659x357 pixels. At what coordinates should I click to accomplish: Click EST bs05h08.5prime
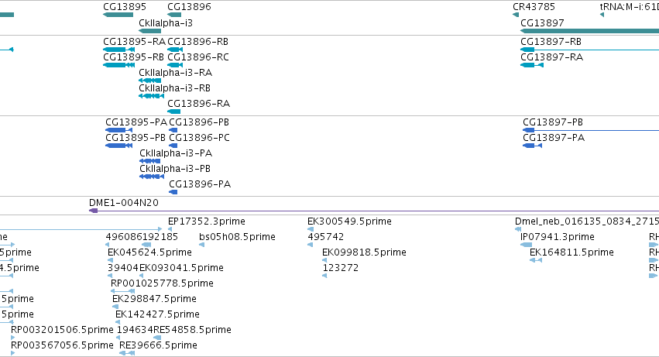coord(237,237)
